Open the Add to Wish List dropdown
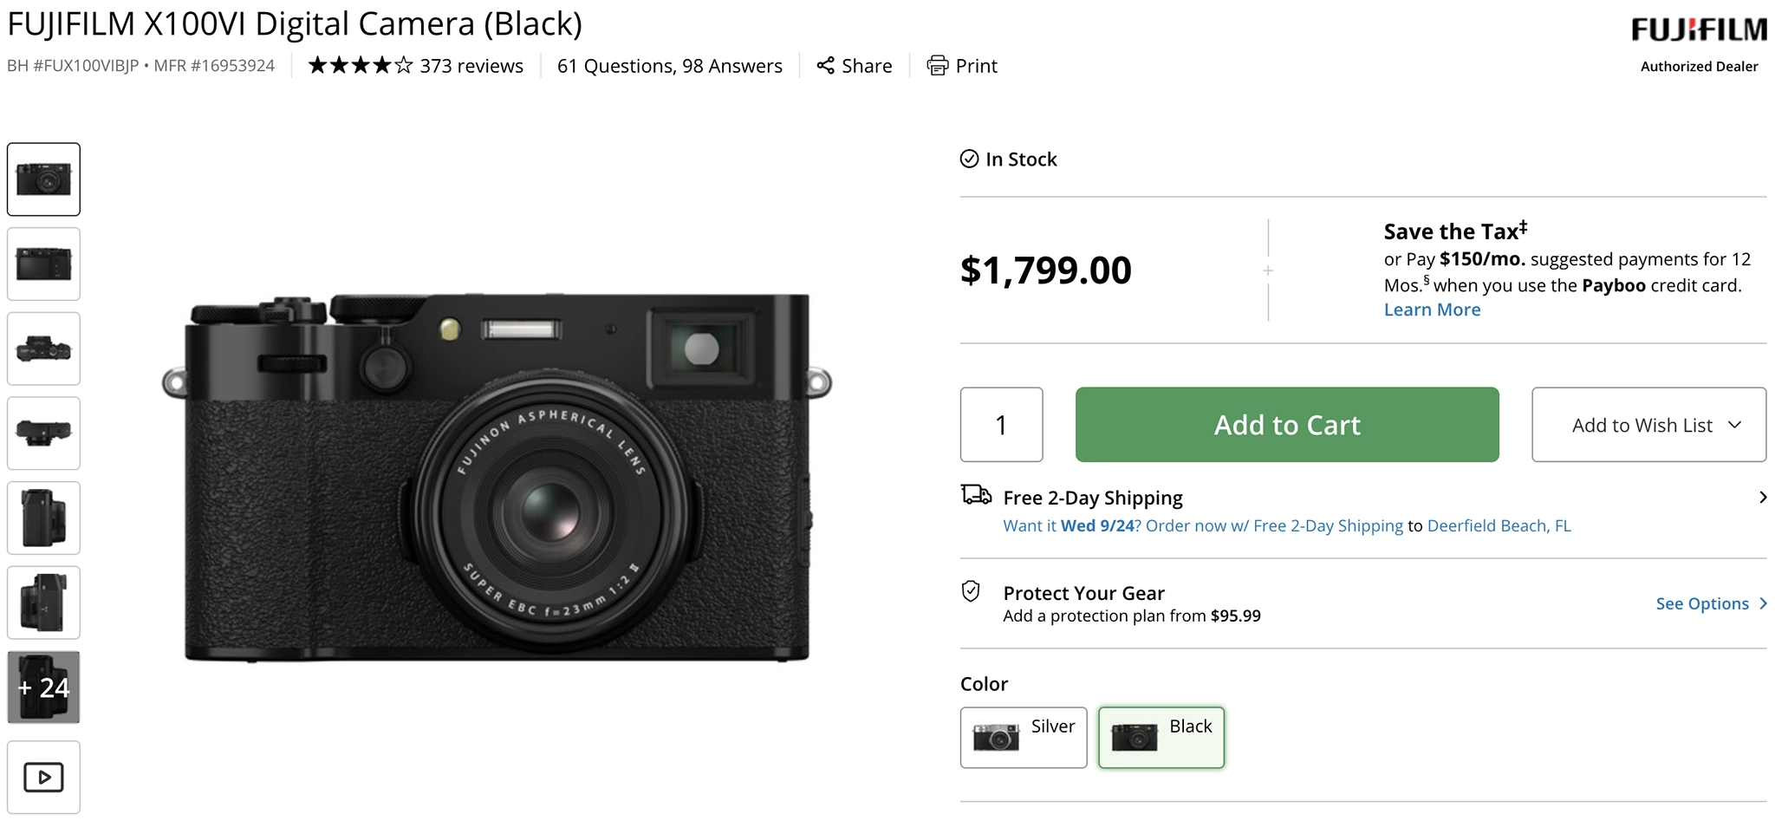Viewport: 1775px width, 821px height. tap(1648, 425)
